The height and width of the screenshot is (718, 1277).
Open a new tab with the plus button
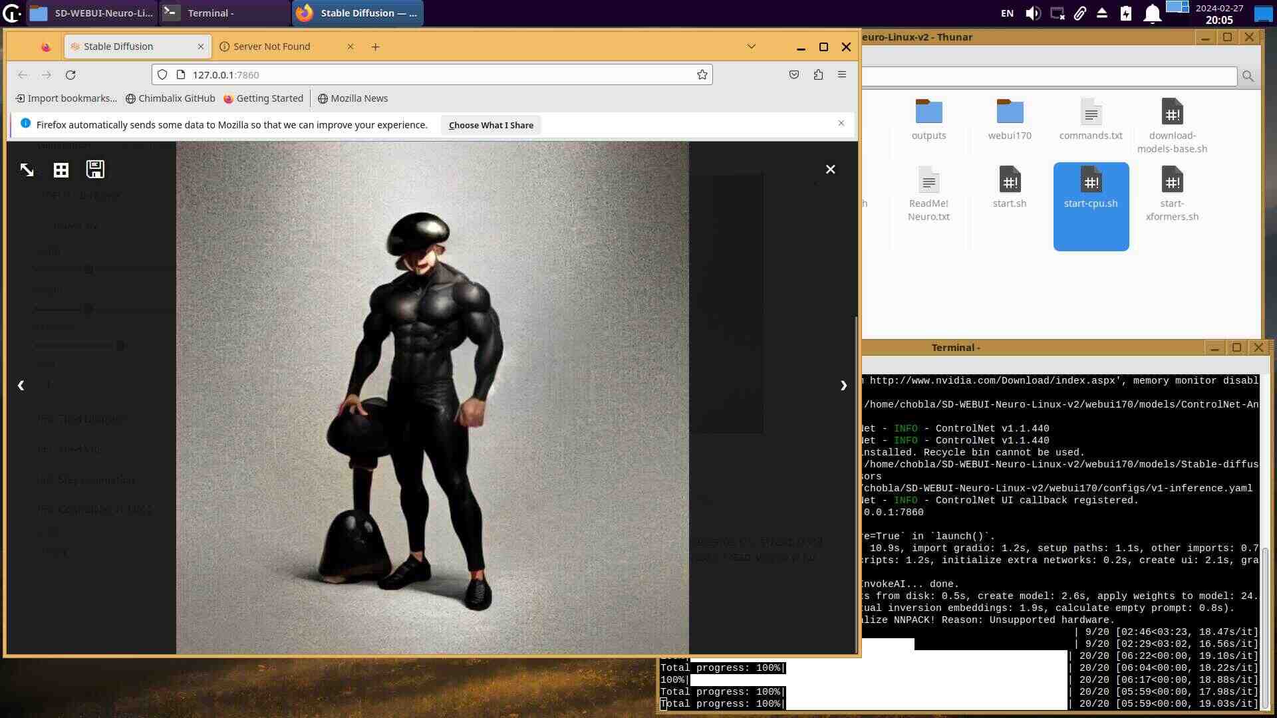(375, 47)
